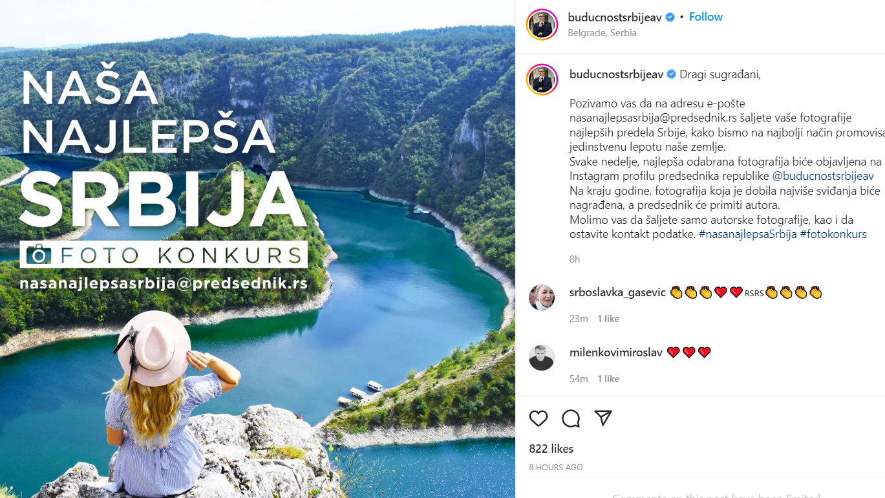Screen dimensions: 885x498
Task: Open the #nasanajlepsaSrbija hashtag
Action: click(748, 234)
